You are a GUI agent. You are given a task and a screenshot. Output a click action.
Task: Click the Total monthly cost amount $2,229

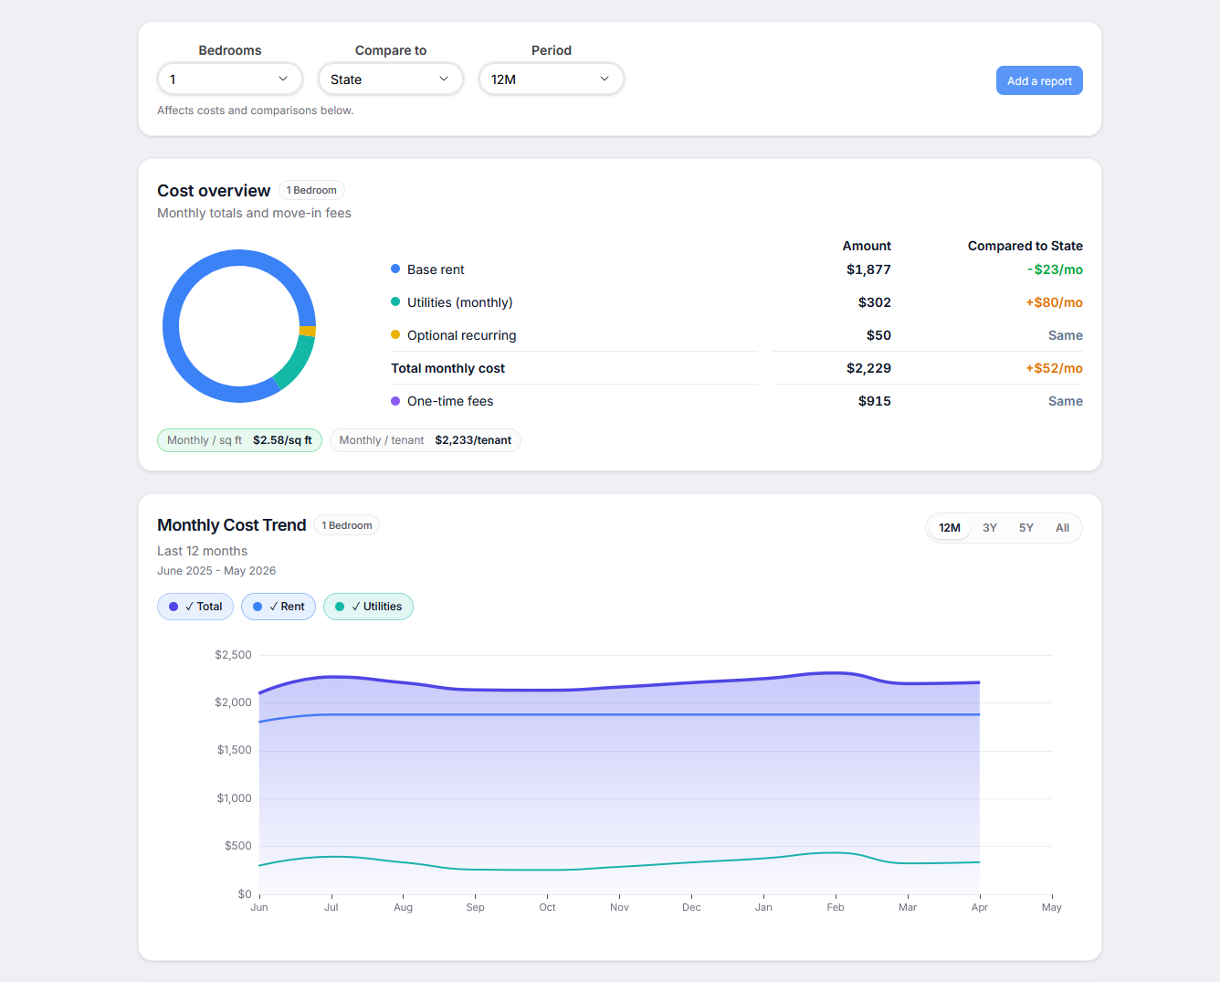(868, 368)
